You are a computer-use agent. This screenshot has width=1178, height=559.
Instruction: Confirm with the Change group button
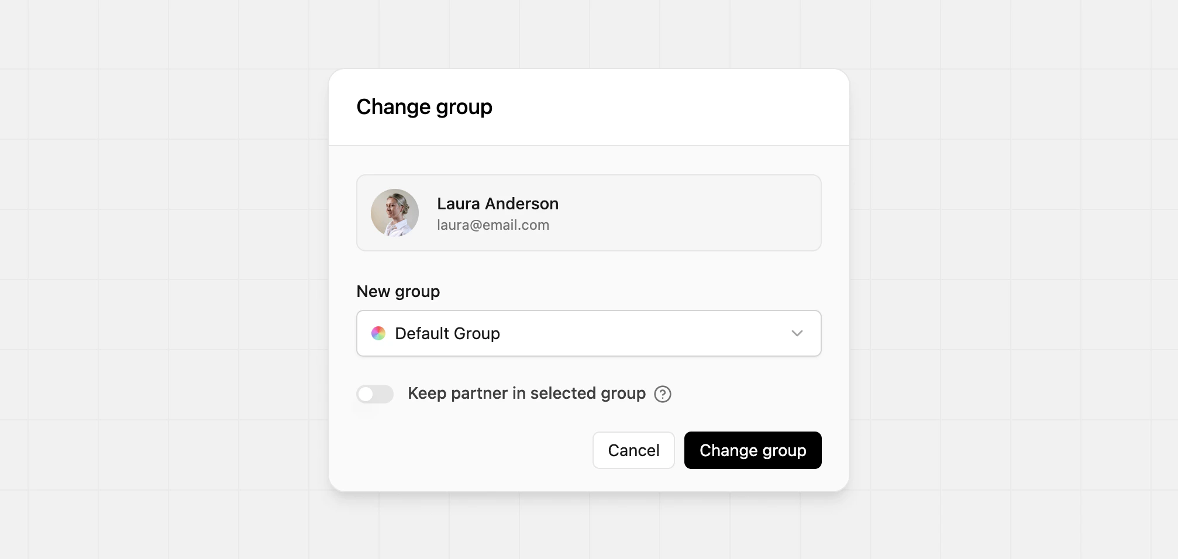(x=753, y=450)
